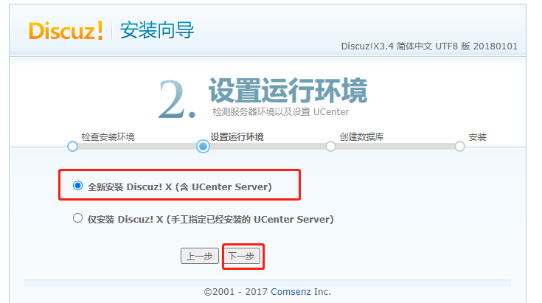The width and height of the screenshot is (542, 303).
Task: Click the active 设置运行环境 step circle
Action: [x=203, y=147]
